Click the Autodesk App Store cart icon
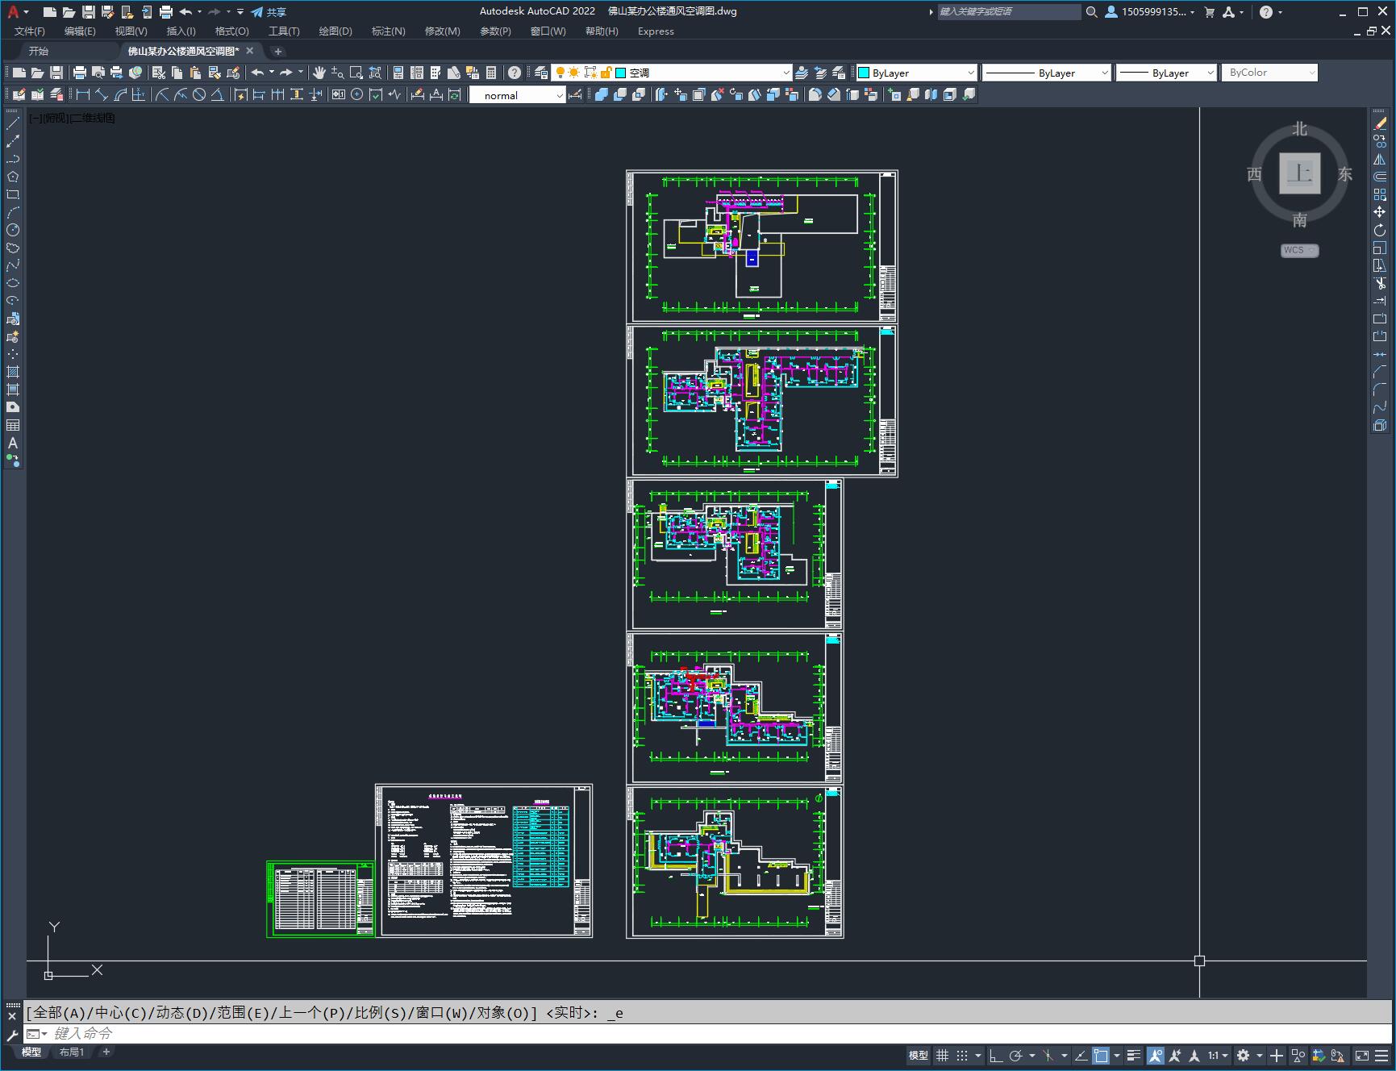This screenshot has height=1071, width=1396. coord(1209,12)
